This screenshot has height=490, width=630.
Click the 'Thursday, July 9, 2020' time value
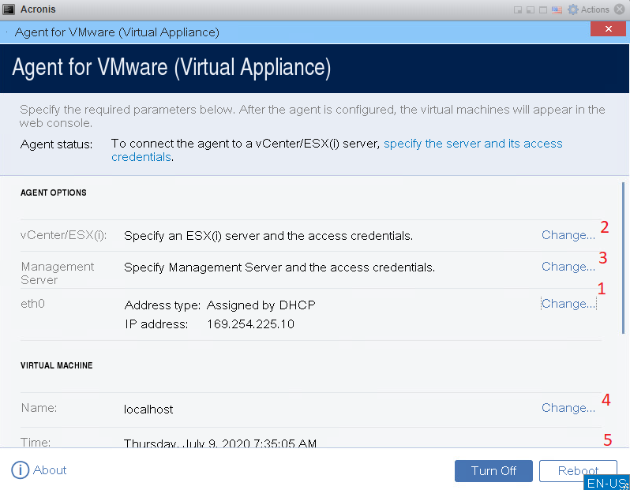coord(220,443)
